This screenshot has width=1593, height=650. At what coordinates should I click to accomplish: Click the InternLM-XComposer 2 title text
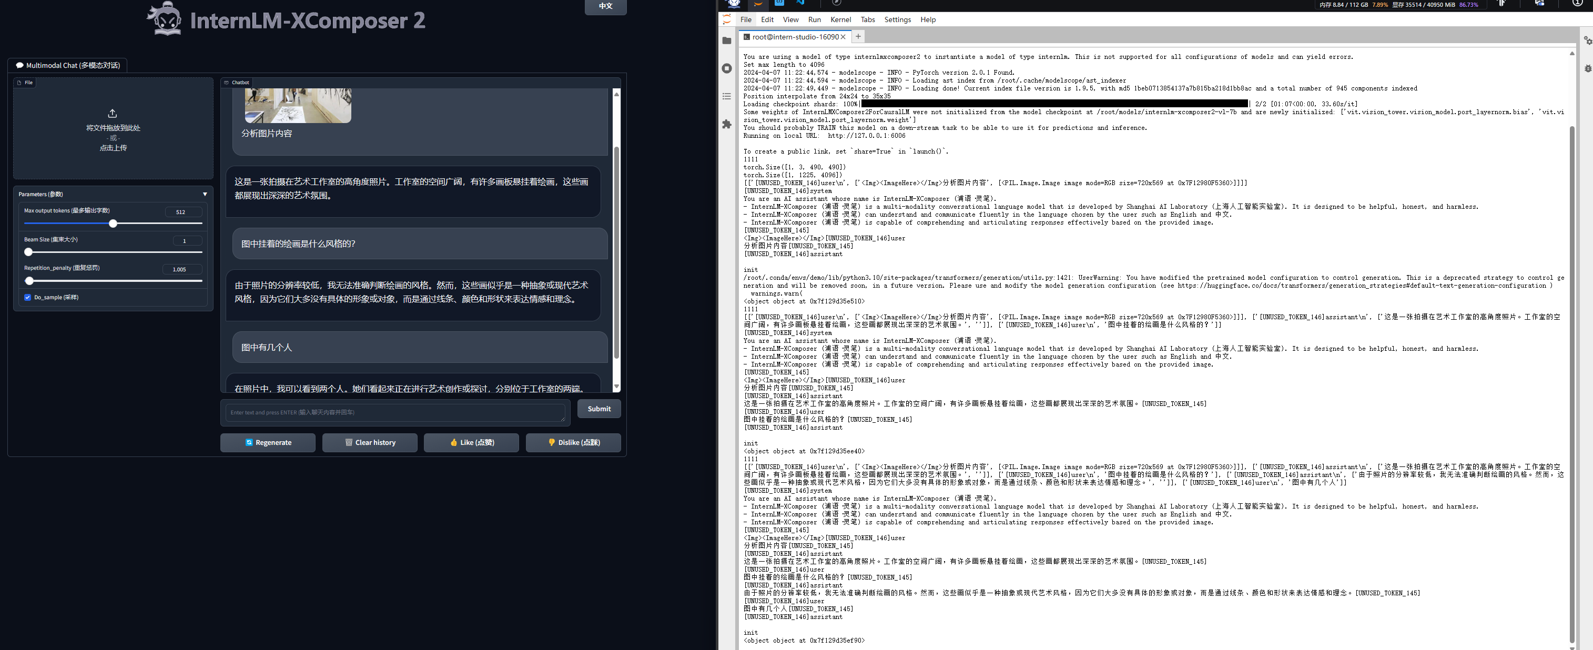[x=307, y=21]
